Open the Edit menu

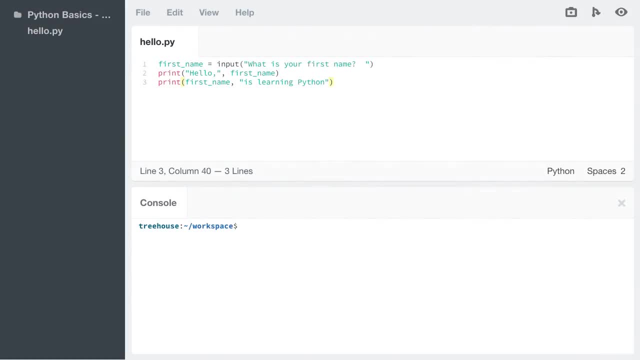pos(174,12)
